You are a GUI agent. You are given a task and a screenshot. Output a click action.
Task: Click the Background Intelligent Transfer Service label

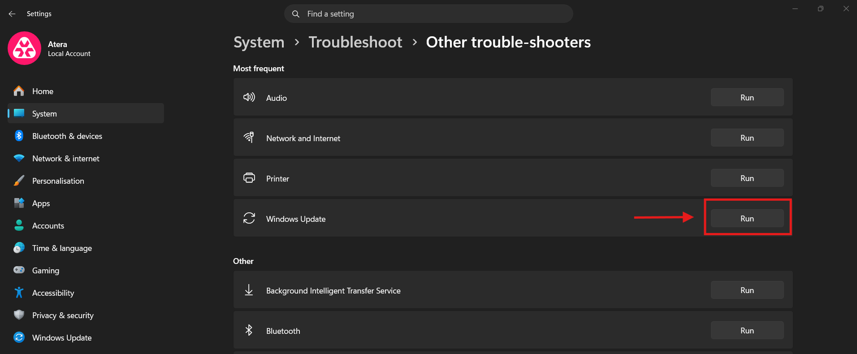pos(333,290)
